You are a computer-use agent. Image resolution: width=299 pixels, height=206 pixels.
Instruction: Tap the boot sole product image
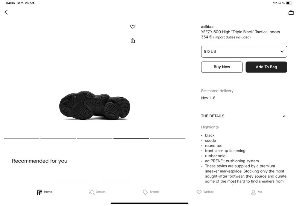coord(94,106)
